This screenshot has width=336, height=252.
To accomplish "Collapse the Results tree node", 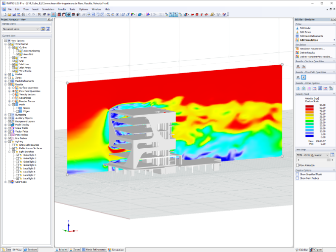I will point(5,84).
